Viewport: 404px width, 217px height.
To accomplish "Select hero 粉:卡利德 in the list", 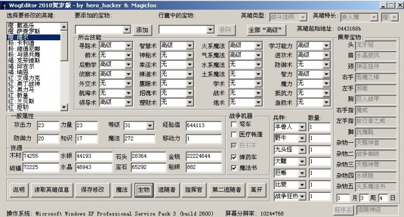I will pyautogui.click(x=33, y=43).
